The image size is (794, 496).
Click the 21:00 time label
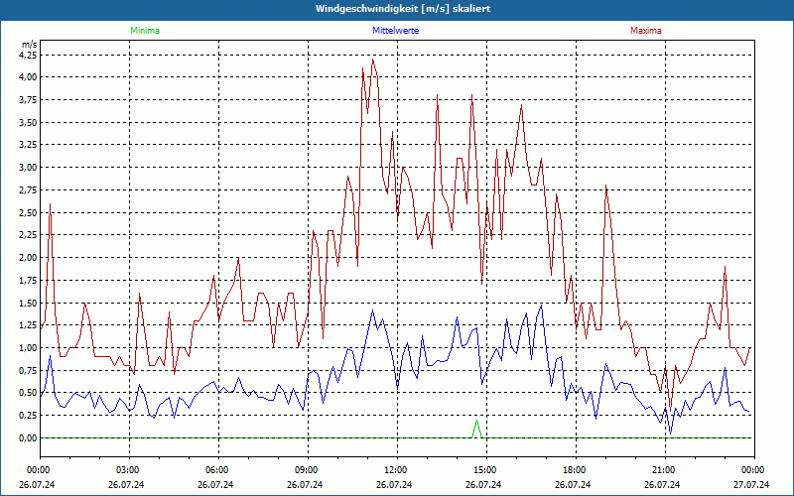pos(665,470)
